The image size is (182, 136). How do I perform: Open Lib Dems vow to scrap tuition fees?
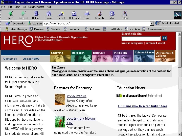click(x=143, y=106)
